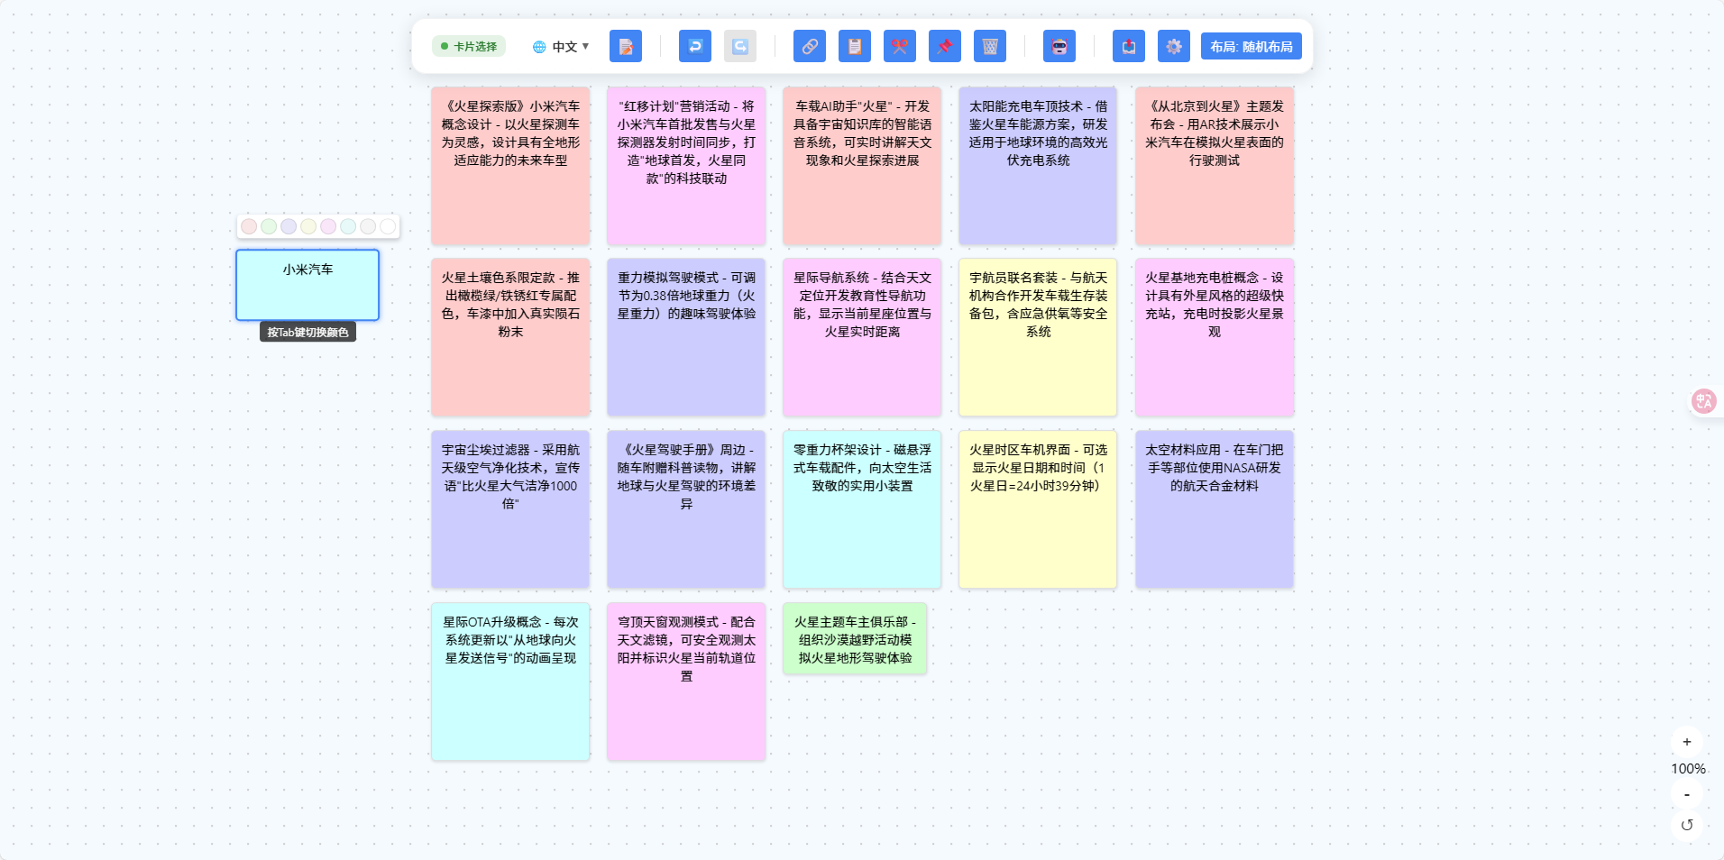This screenshot has height=860, width=1724.
Task: Click the red pushpin icon
Action: tap(945, 46)
